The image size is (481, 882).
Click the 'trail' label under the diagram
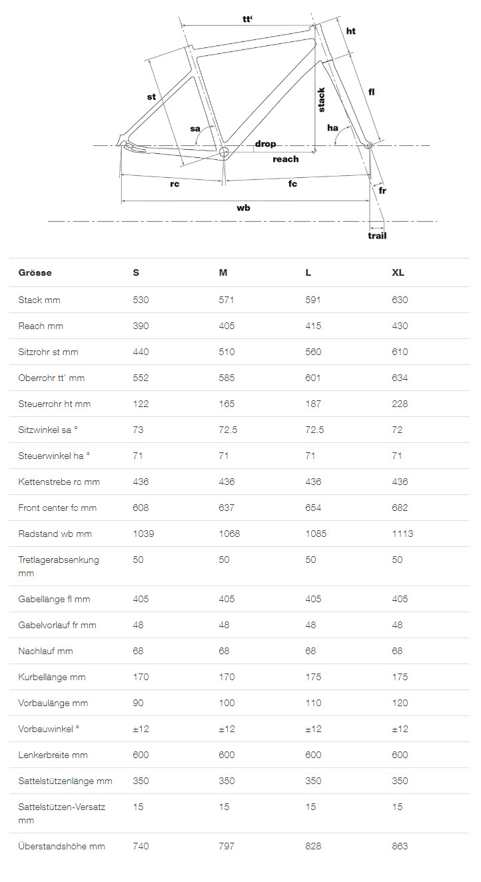(377, 235)
